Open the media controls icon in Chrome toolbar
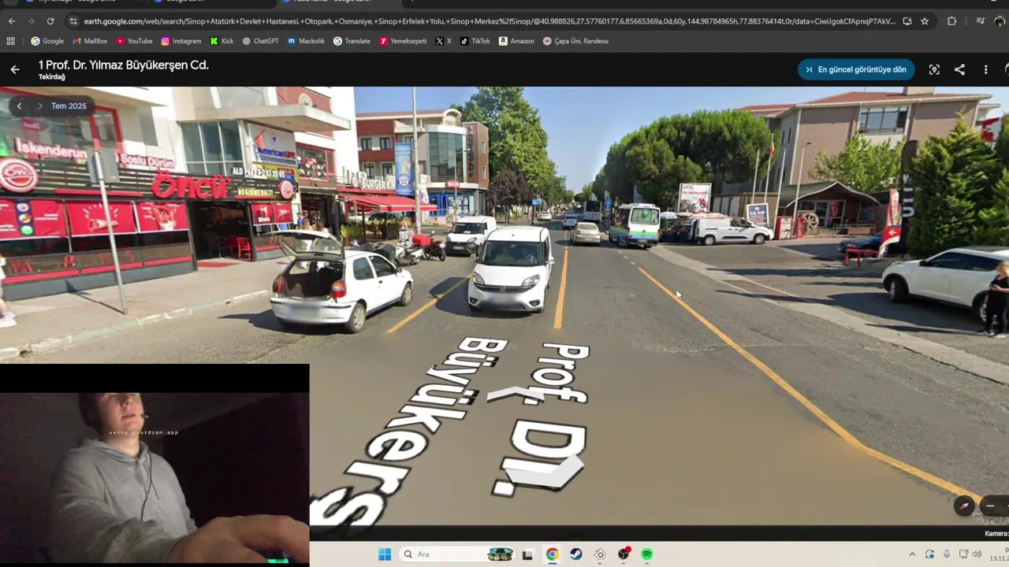This screenshot has width=1009, height=567. pyautogui.click(x=980, y=21)
